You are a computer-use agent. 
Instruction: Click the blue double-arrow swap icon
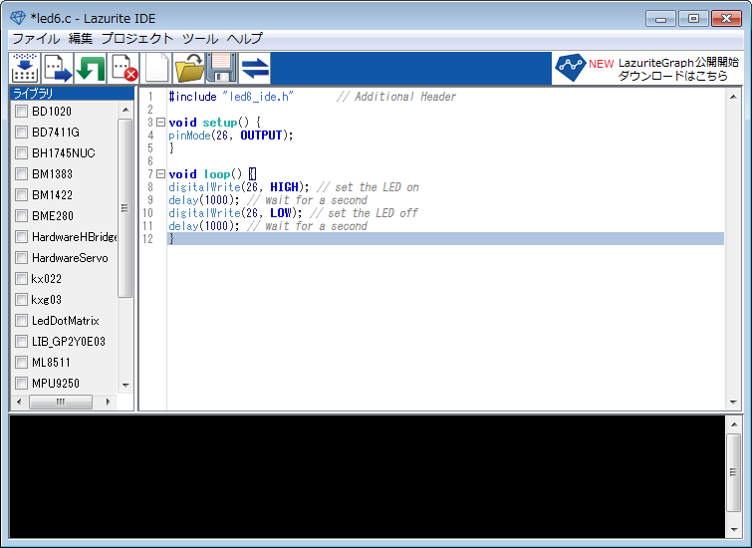255,68
